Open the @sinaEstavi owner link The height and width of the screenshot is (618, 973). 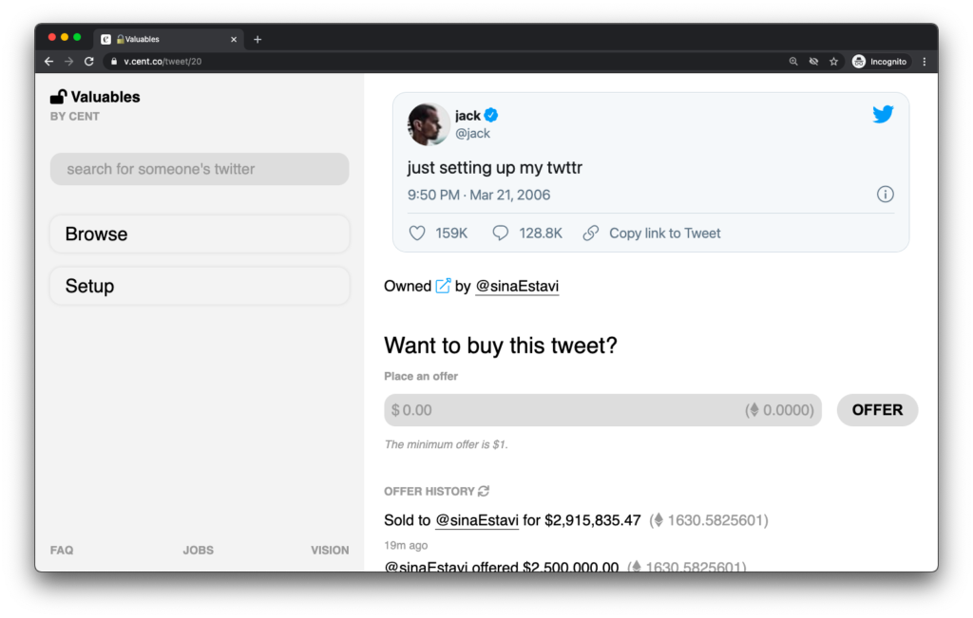pyautogui.click(x=517, y=286)
